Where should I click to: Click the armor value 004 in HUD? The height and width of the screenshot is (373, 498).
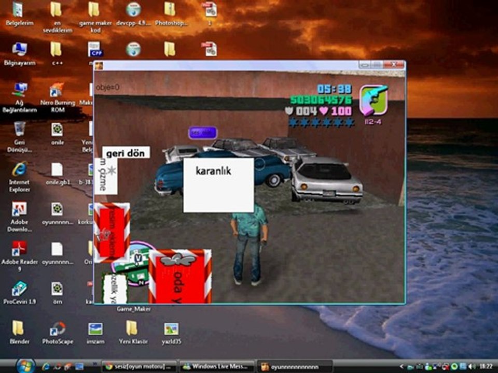[x=306, y=111]
